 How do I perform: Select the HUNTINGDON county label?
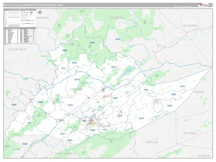point(66,154)
